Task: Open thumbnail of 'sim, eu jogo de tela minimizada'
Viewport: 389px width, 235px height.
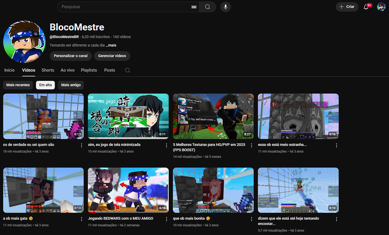Action: tap(128, 116)
